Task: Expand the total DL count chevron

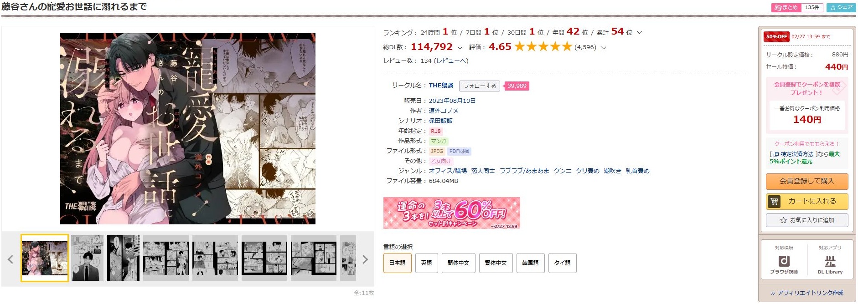Action: 460,48
